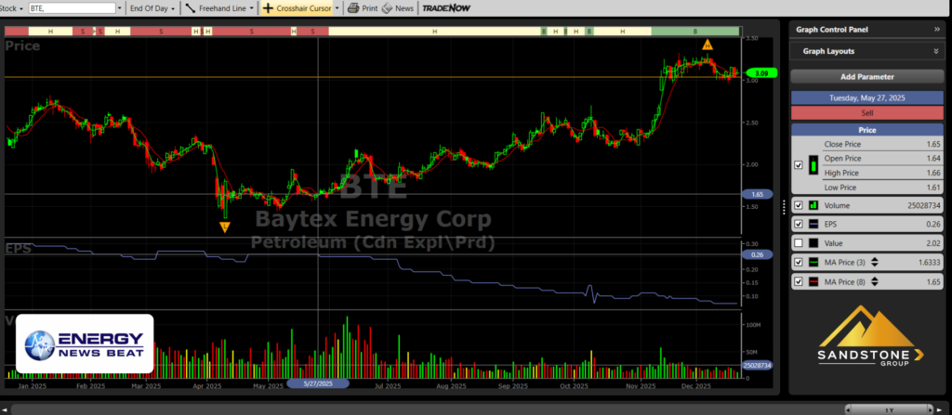
Task: Click the Jan 2025 axis label
Action: tap(33, 386)
